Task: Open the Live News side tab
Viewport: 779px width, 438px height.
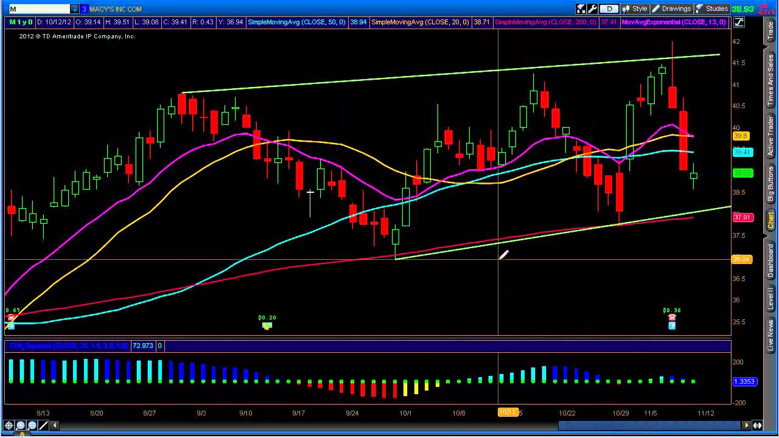Action: [770, 335]
